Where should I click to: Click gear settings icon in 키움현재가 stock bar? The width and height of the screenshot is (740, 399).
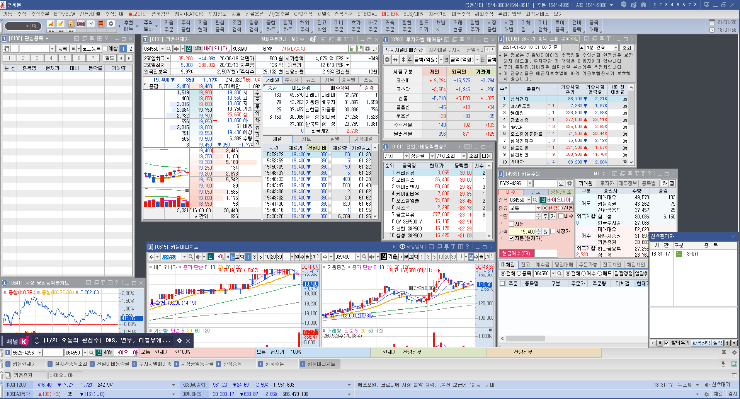point(367,49)
